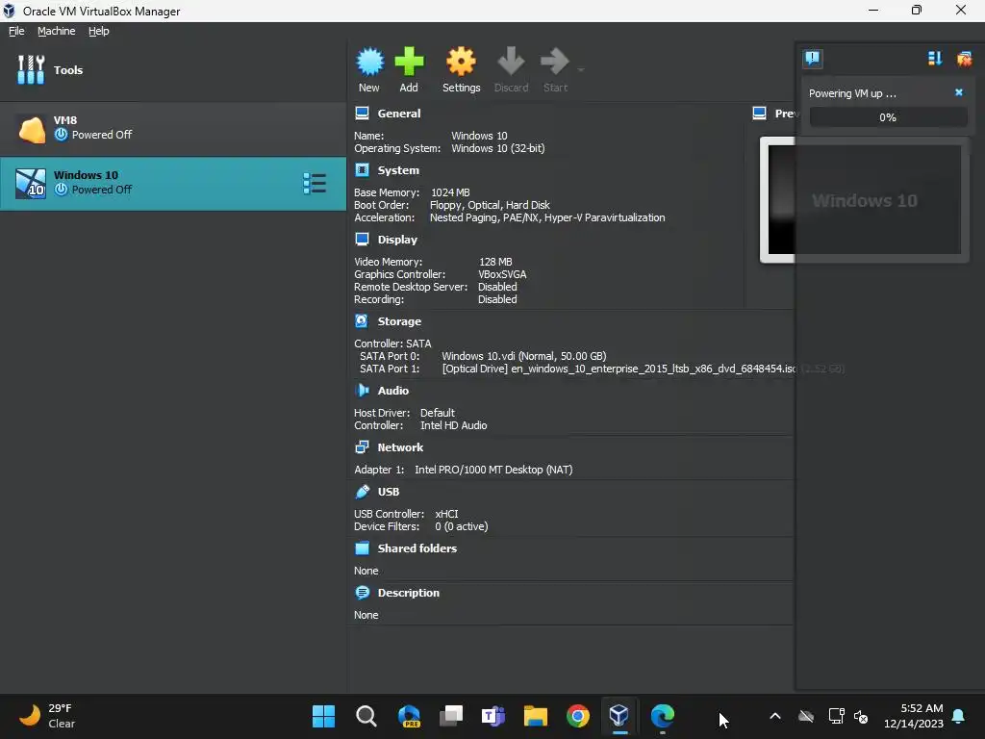Viewport: 985px width, 739px height.
Task: Open taskbar Search
Action: pos(366,716)
